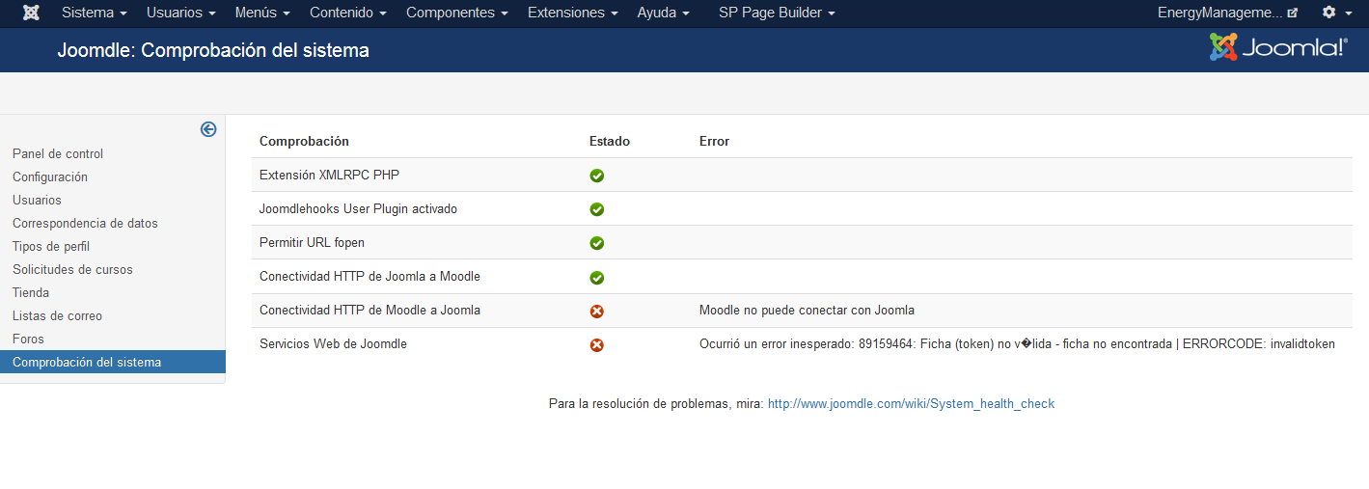
Task: Click the Comprobación del sistema sidebar item
Action: tap(87, 363)
